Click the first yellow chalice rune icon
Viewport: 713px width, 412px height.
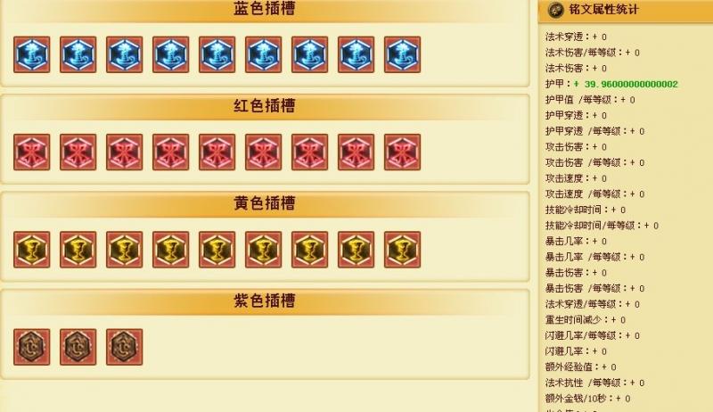(x=32, y=250)
